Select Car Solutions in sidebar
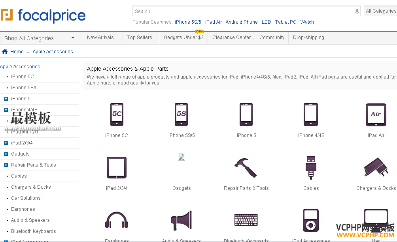 tap(26, 198)
